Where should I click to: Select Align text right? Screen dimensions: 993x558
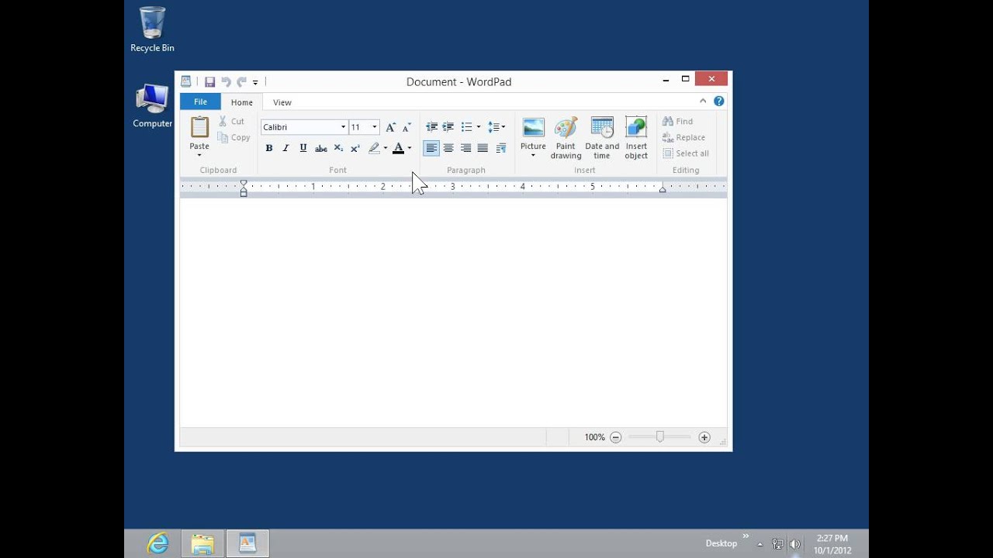(465, 148)
